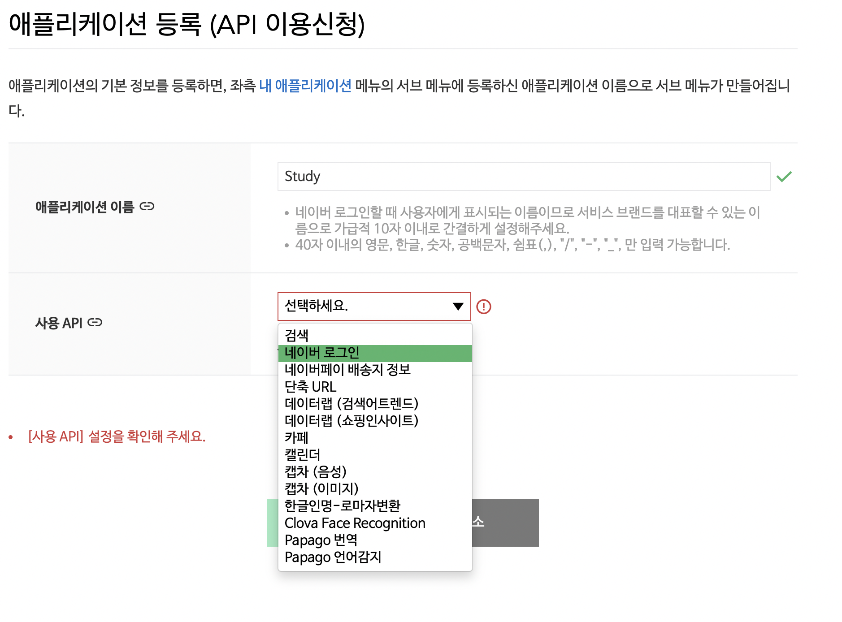Choose 캡차 (음성) option
The height and width of the screenshot is (622, 842).
coord(375,472)
